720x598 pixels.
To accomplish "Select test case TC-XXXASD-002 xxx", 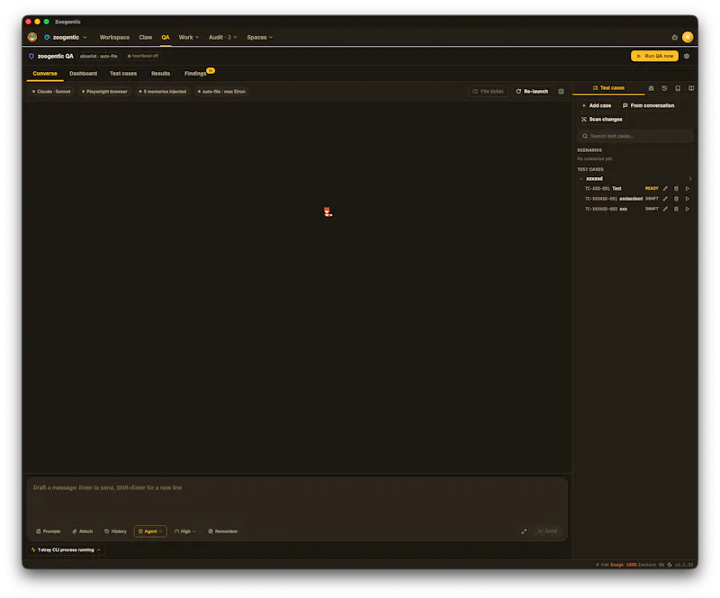I will click(x=606, y=209).
